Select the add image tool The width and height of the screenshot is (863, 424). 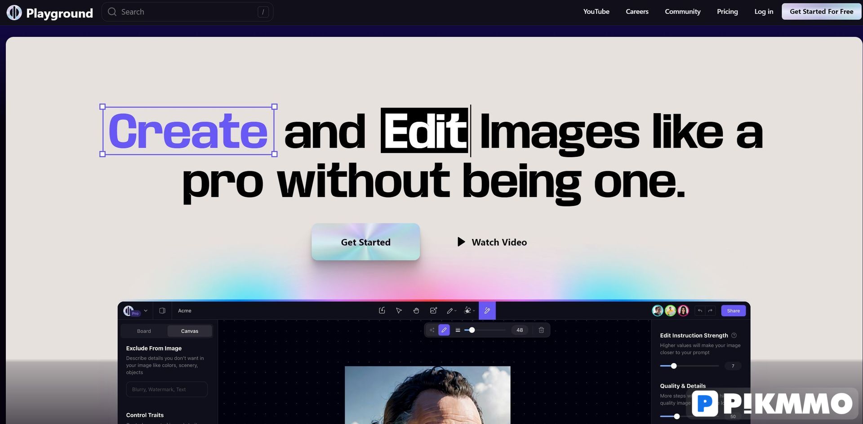pos(433,310)
